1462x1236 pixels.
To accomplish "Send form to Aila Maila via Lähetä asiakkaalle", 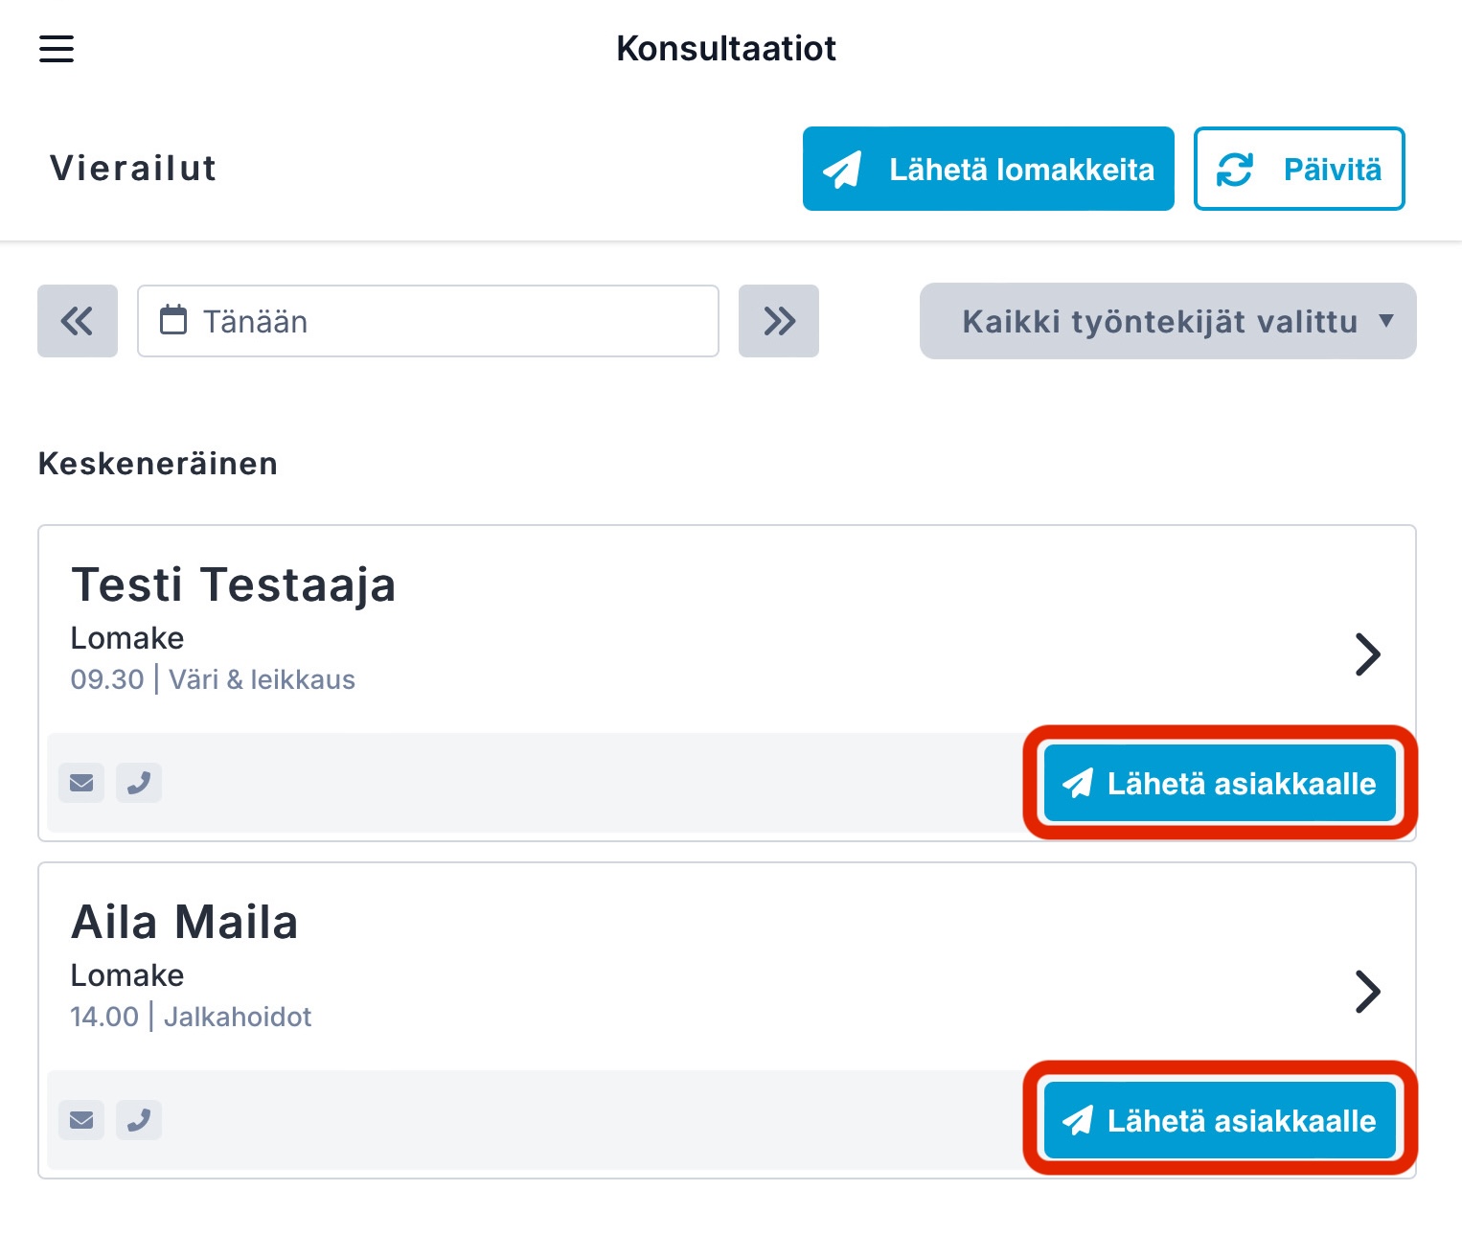I will coord(1220,1120).
